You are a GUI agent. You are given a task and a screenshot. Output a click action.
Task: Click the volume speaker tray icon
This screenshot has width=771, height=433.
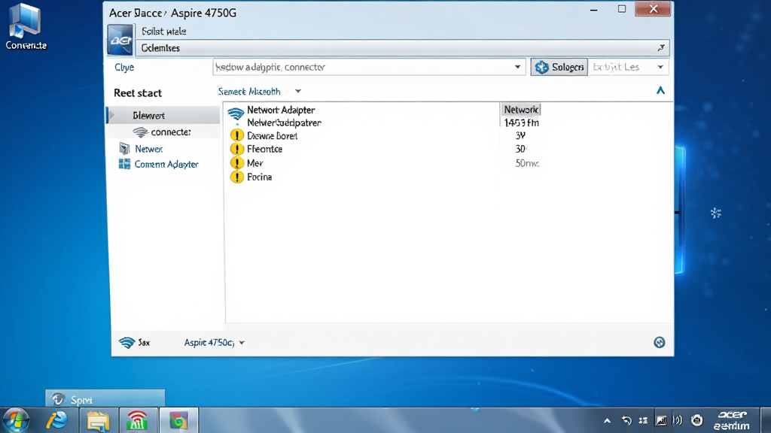coord(678,420)
